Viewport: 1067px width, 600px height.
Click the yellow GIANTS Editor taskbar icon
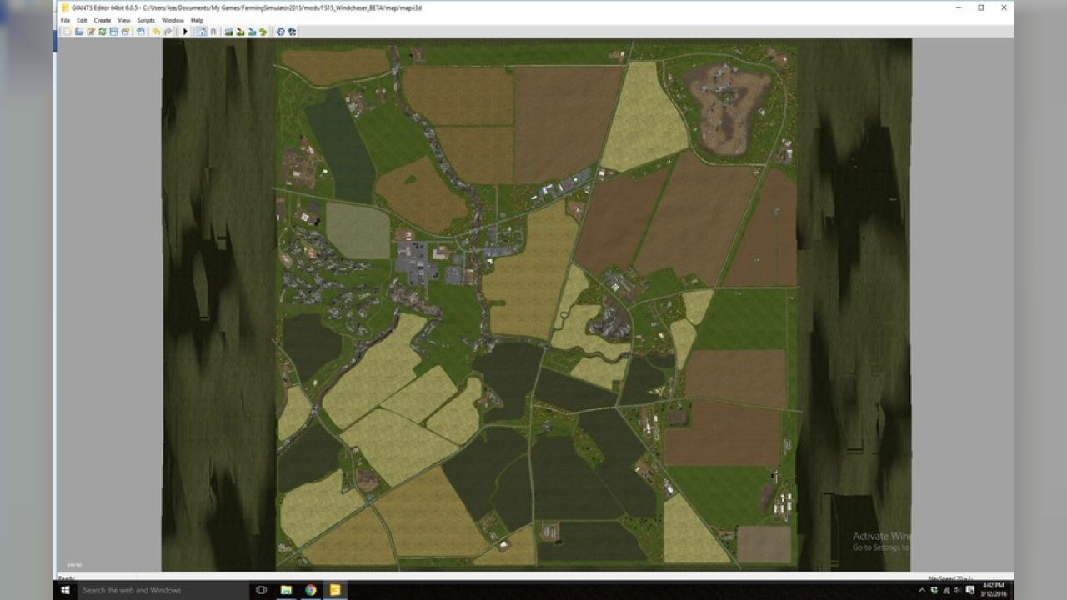pyautogui.click(x=334, y=590)
